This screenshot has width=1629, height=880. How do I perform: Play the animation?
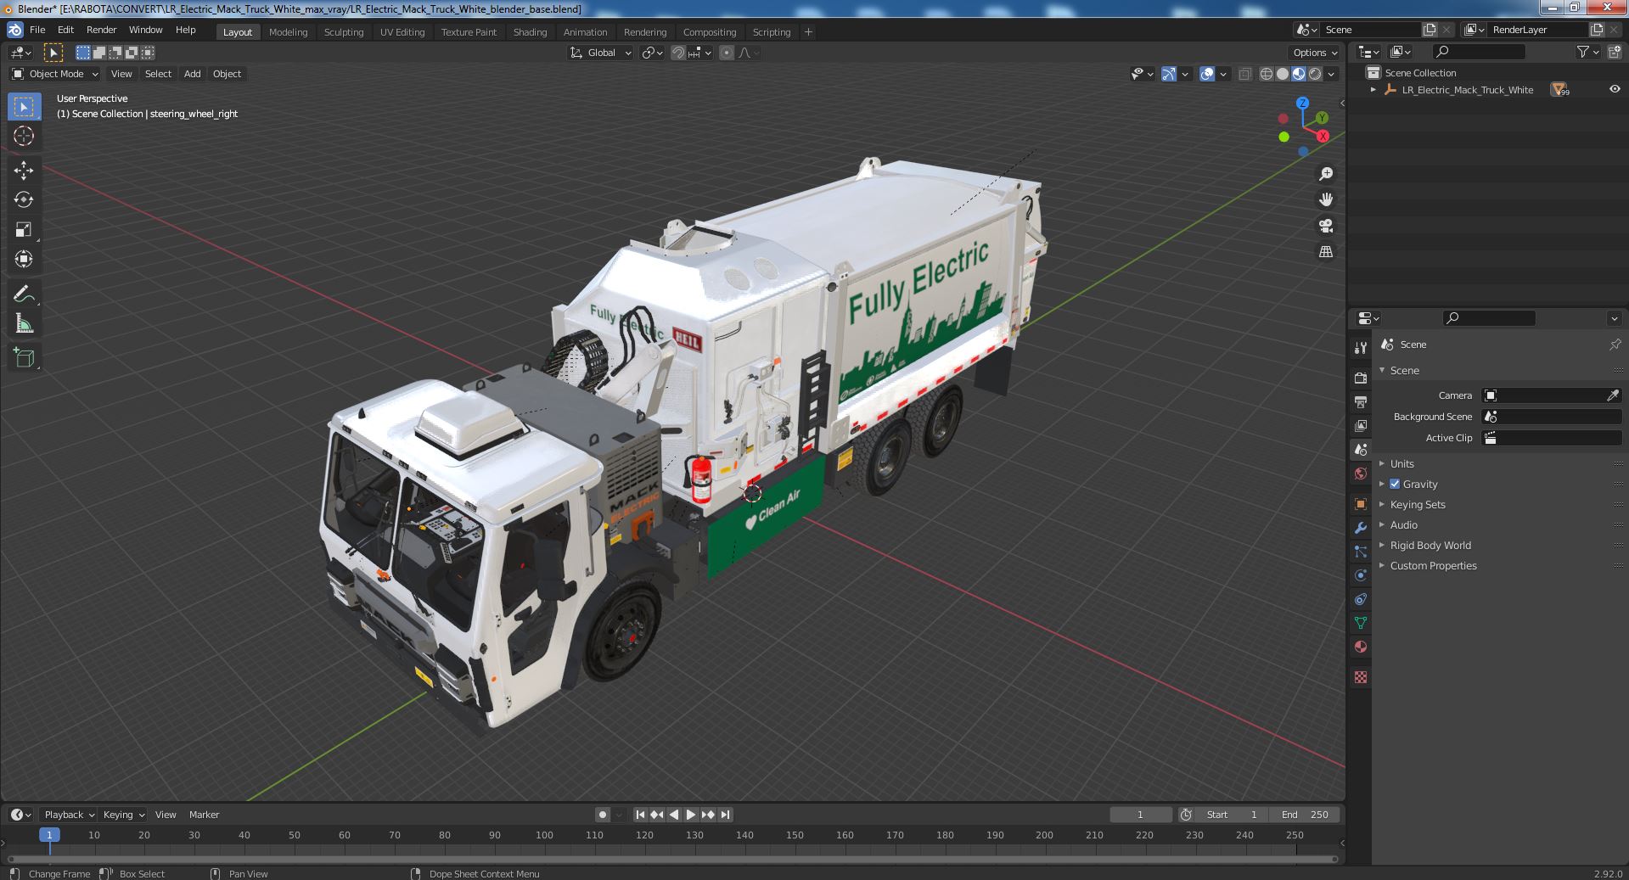[x=691, y=815]
